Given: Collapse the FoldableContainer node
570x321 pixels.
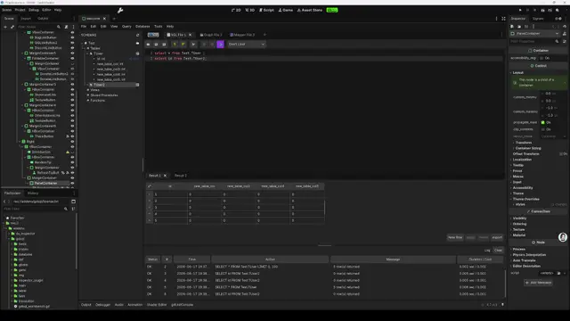Looking at the screenshot, I should pos(25,58).
